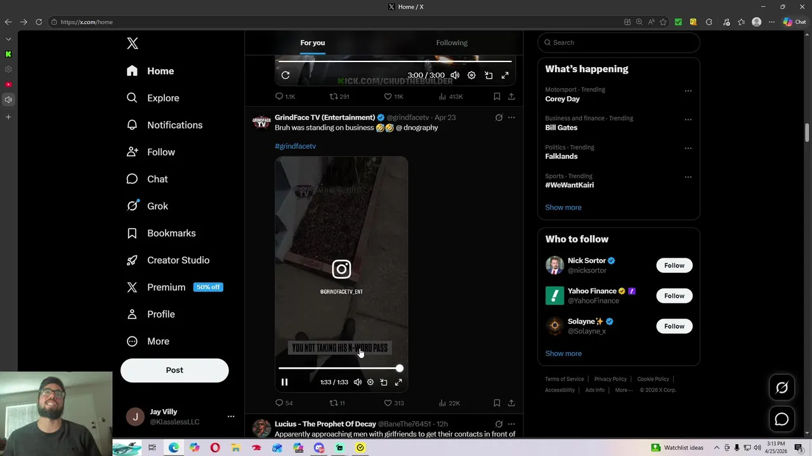Open more options for Bill Gates trend
Image resolution: width=812 pixels, height=456 pixels.
[688, 120]
